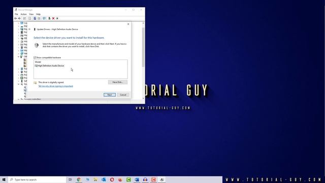Image resolution: width=325 pixels, height=183 pixels.
Task: Open the green Camtasia icon in taskbar
Action: click(x=128, y=179)
